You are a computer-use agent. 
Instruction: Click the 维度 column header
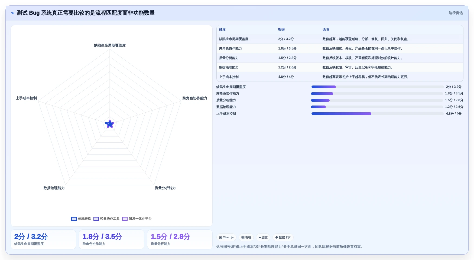[222, 29]
